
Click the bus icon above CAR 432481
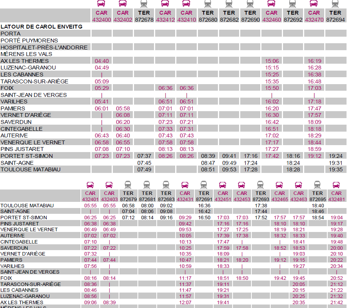[337, 185]
